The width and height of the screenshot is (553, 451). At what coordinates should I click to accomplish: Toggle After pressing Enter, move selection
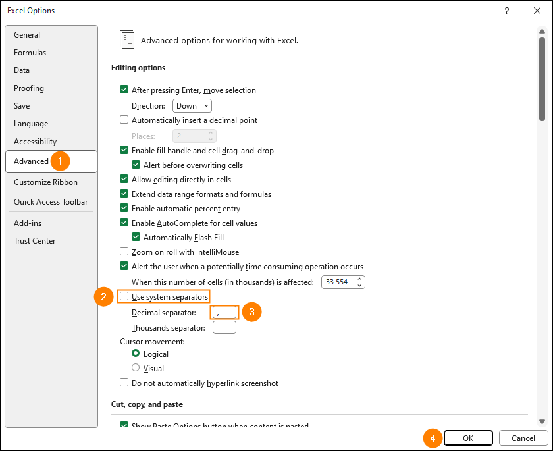coord(124,90)
